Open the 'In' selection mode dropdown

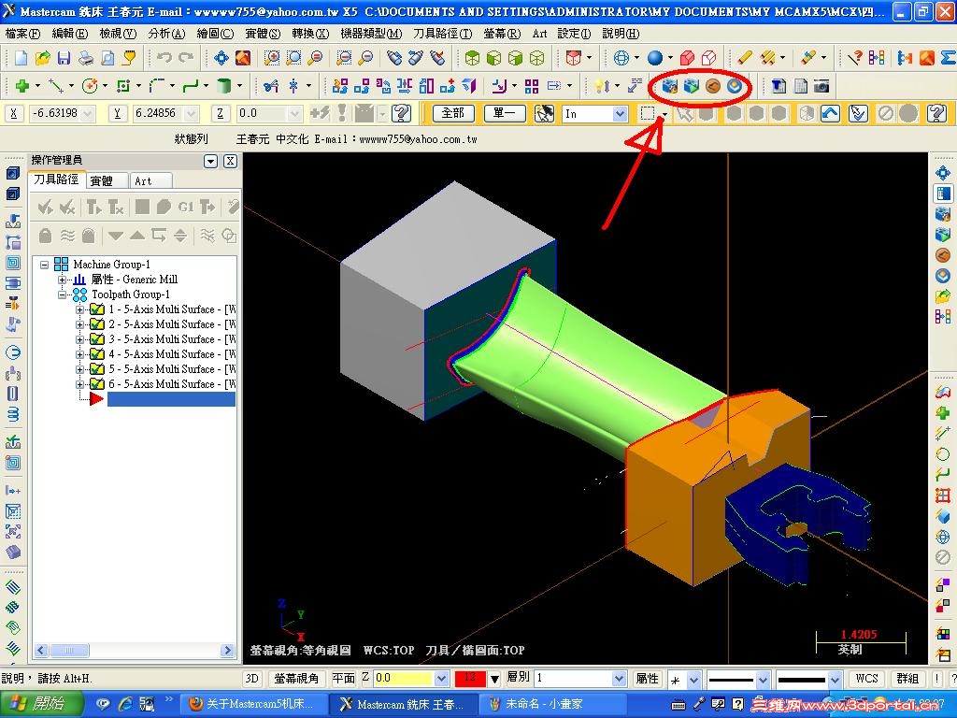[x=620, y=113]
